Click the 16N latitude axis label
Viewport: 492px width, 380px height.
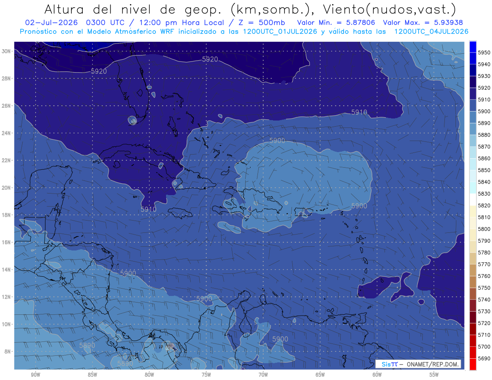point(6,242)
